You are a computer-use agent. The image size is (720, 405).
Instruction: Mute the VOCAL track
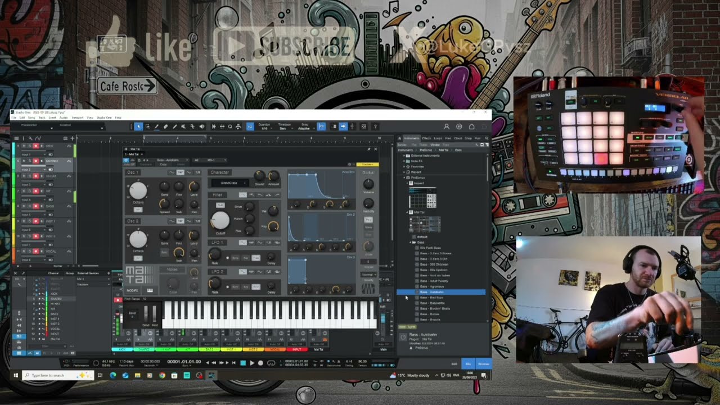click(23, 251)
